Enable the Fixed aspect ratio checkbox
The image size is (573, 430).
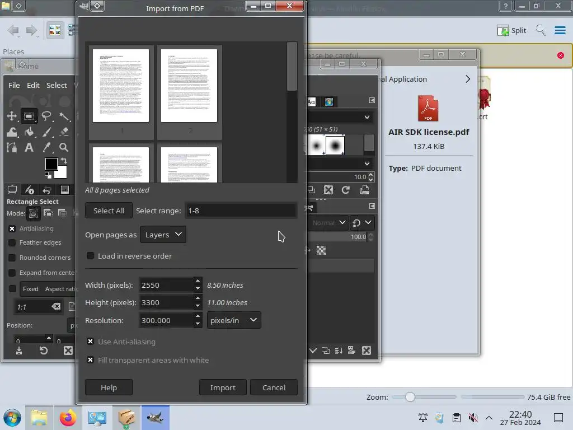[12, 289]
